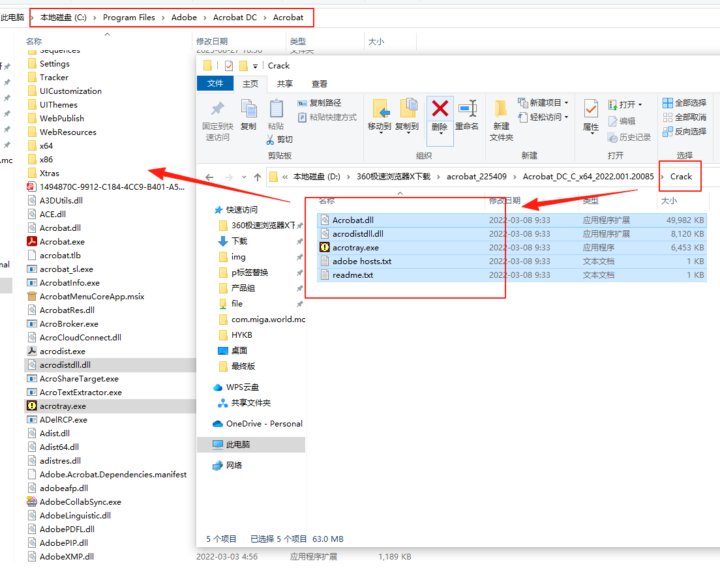
Task: Click the Paste (粘贴) ribbon icon
Action: 276,109
